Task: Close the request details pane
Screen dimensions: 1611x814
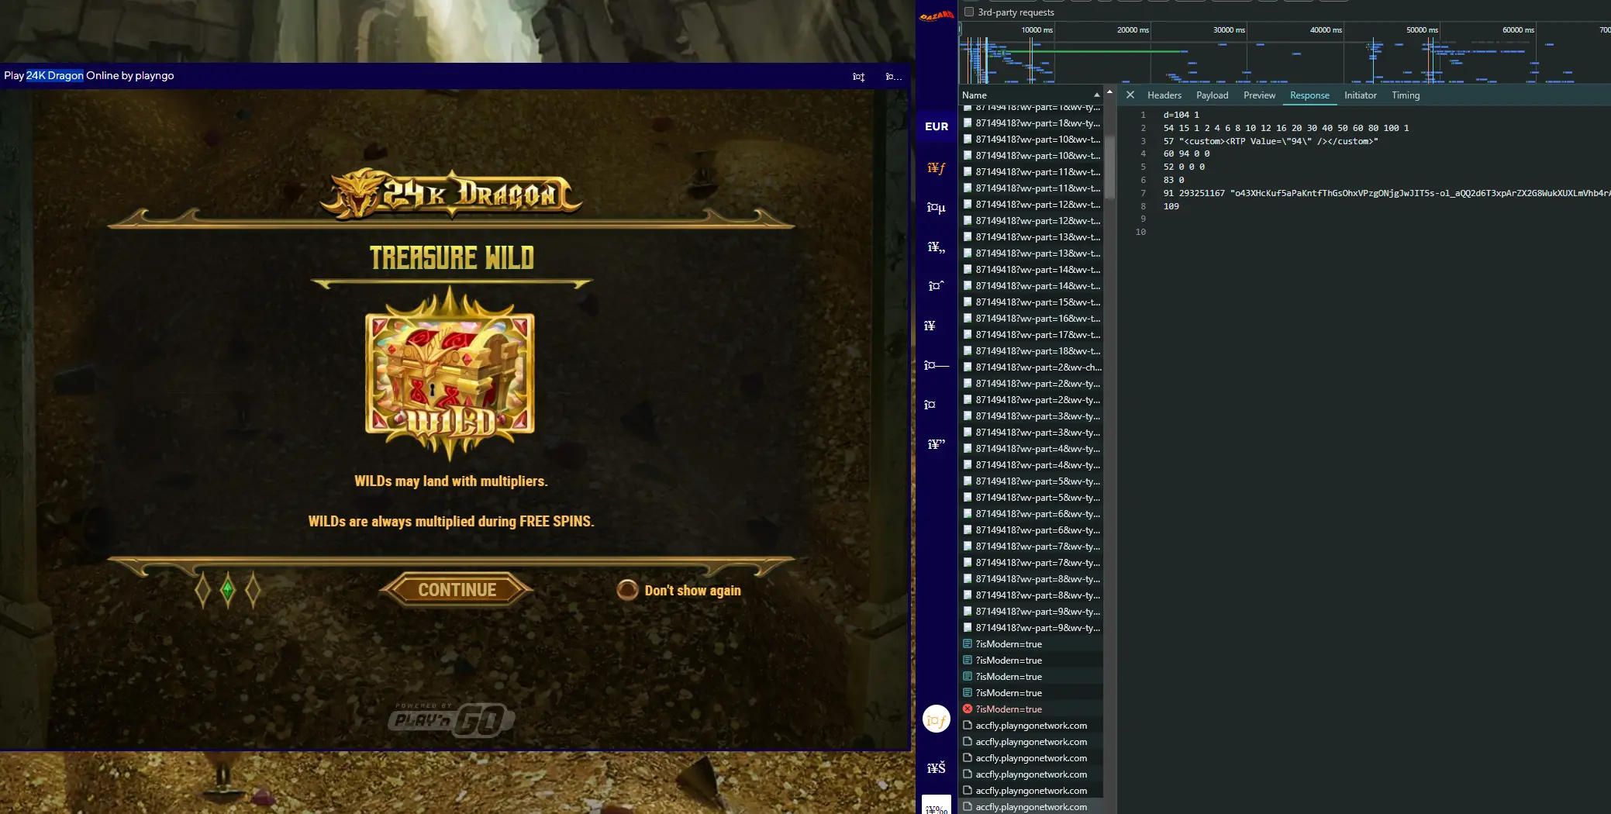Action: pyautogui.click(x=1130, y=95)
